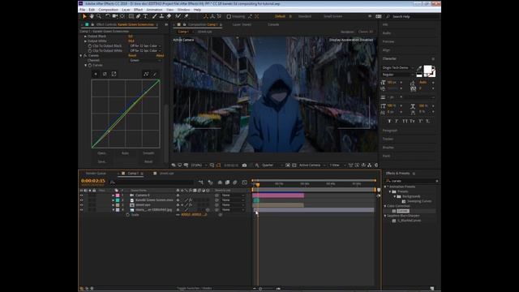Expand the Output Black property
Viewport: 519px width, 292px height.
85,36
